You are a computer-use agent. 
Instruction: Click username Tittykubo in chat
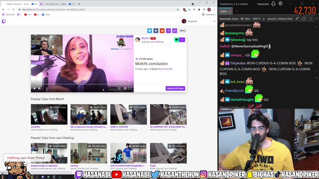point(238,63)
